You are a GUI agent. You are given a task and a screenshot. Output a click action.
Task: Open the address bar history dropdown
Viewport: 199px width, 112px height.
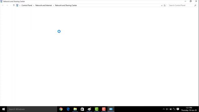[x=162, y=6]
